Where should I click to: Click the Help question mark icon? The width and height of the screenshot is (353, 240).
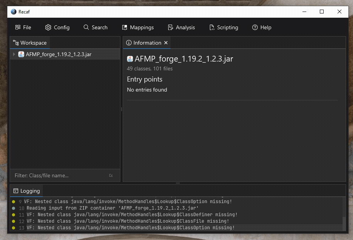click(255, 27)
